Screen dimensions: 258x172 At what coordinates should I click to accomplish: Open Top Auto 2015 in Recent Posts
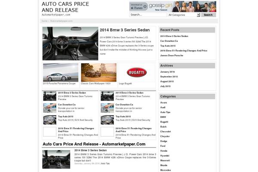tap(168, 46)
